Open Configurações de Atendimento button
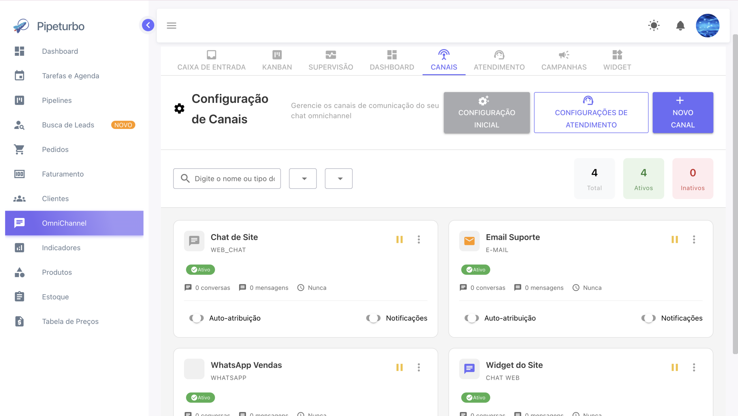Viewport: 738px width, 416px height. (x=591, y=113)
